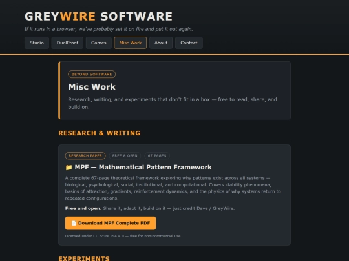349x261 pixels.
Task: Click the Misc Work page heading
Action: (x=92, y=87)
